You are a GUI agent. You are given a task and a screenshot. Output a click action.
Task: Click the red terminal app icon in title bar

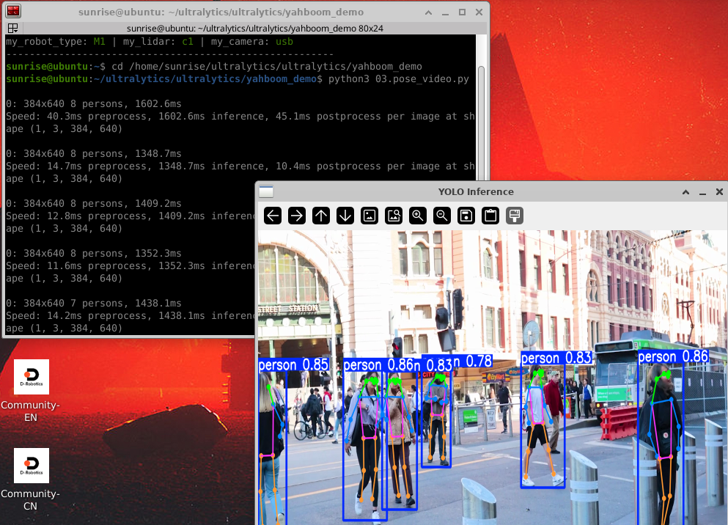pos(13,12)
